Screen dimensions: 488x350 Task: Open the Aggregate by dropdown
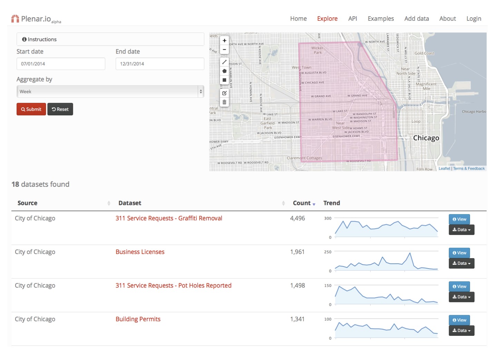(x=110, y=91)
